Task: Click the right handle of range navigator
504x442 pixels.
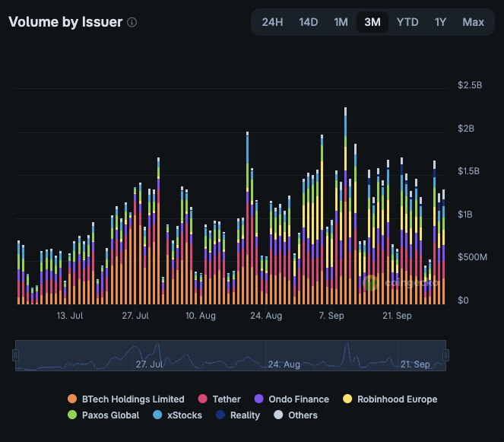Action: pos(445,355)
